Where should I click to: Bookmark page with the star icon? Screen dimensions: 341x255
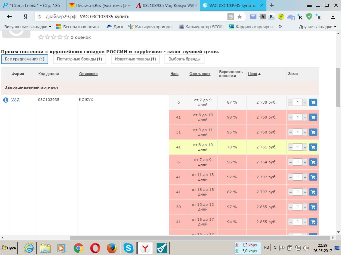coord(239,17)
